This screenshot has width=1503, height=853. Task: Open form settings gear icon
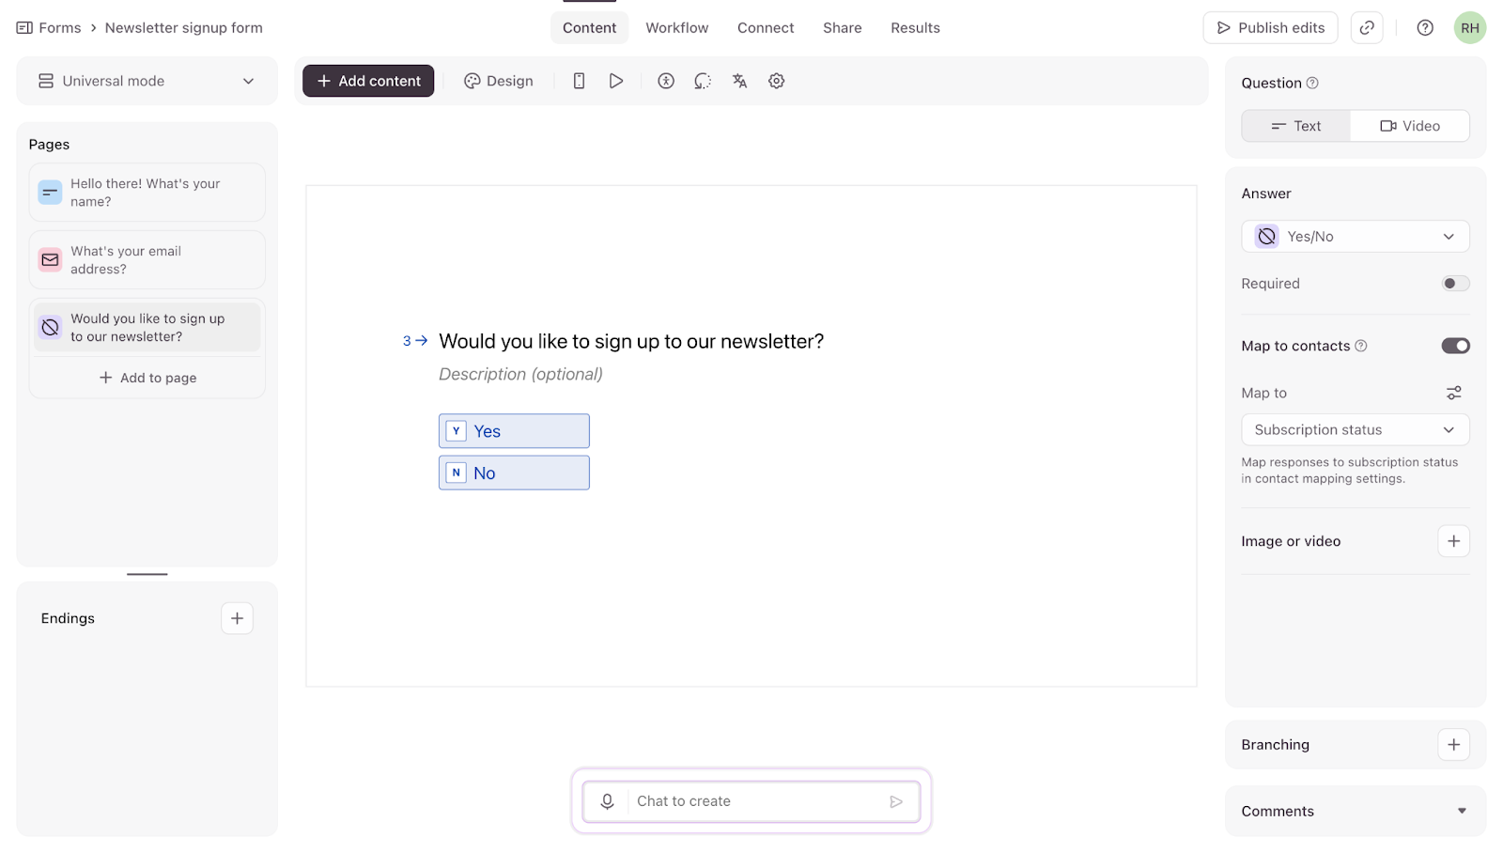pos(776,81)
